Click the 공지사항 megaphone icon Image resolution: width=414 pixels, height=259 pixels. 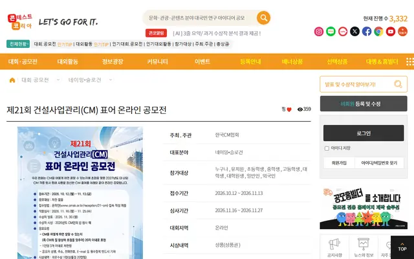click(x=334, y=243)
